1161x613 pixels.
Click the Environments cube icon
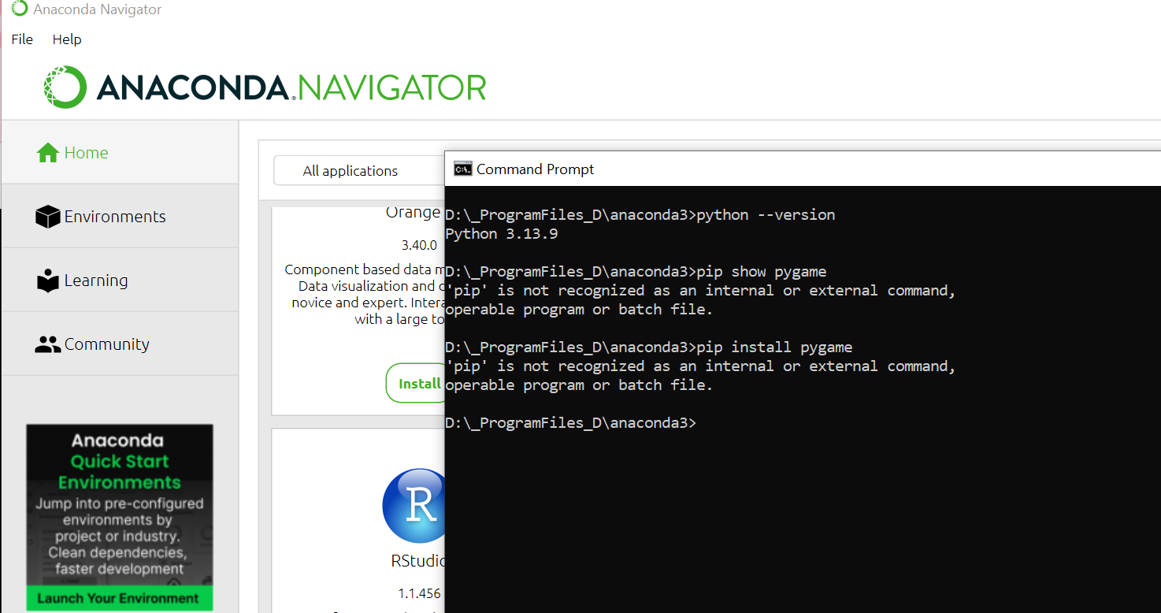point(48,217)
